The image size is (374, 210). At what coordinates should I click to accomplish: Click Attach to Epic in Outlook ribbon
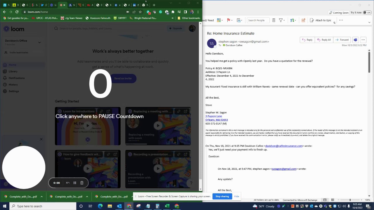pyautogui.click(x=321, y=20)
